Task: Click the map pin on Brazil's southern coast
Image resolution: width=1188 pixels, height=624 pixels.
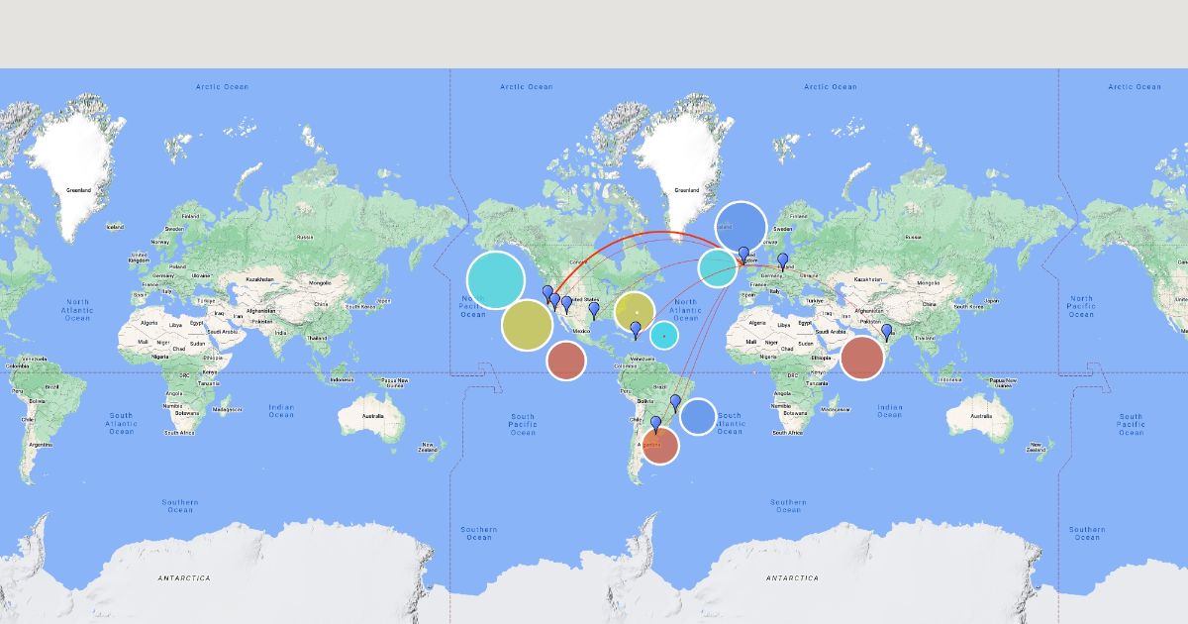Action: click(675, 403)
